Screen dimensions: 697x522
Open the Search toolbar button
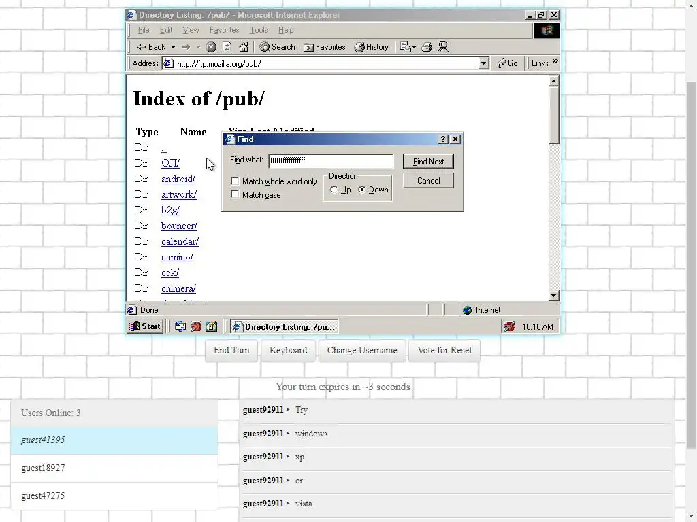(x=278, y=47)
